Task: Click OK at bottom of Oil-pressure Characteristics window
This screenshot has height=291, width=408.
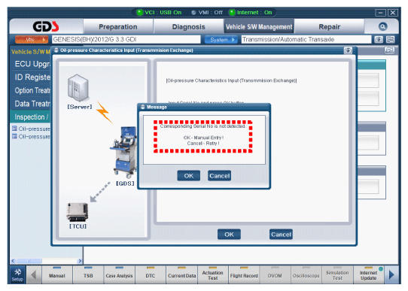Action: coord(229,235)
